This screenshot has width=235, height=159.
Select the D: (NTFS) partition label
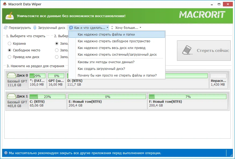point(75,81)
